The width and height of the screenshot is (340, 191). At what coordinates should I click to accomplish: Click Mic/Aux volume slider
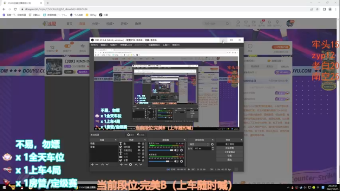(x=161, y=150)
